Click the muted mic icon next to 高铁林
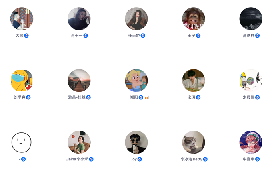Screen dimensions: 280x176 [257, 36]
